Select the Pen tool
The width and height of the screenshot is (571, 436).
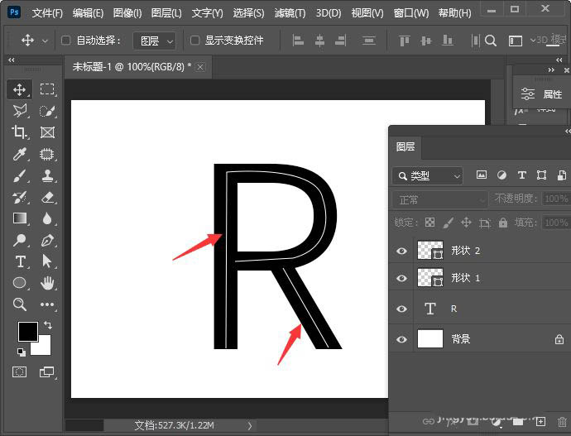pyautogui.click(x=47, y=240)
